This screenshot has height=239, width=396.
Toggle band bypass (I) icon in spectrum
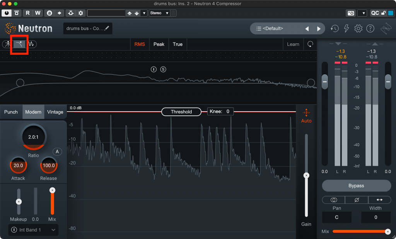(154, 69)
